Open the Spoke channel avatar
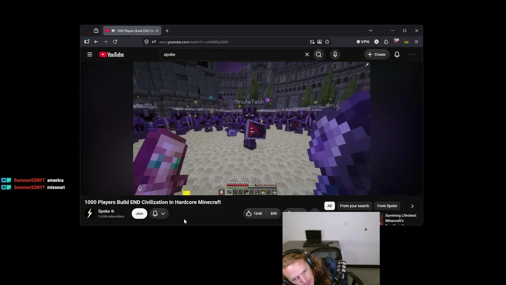 90,213
